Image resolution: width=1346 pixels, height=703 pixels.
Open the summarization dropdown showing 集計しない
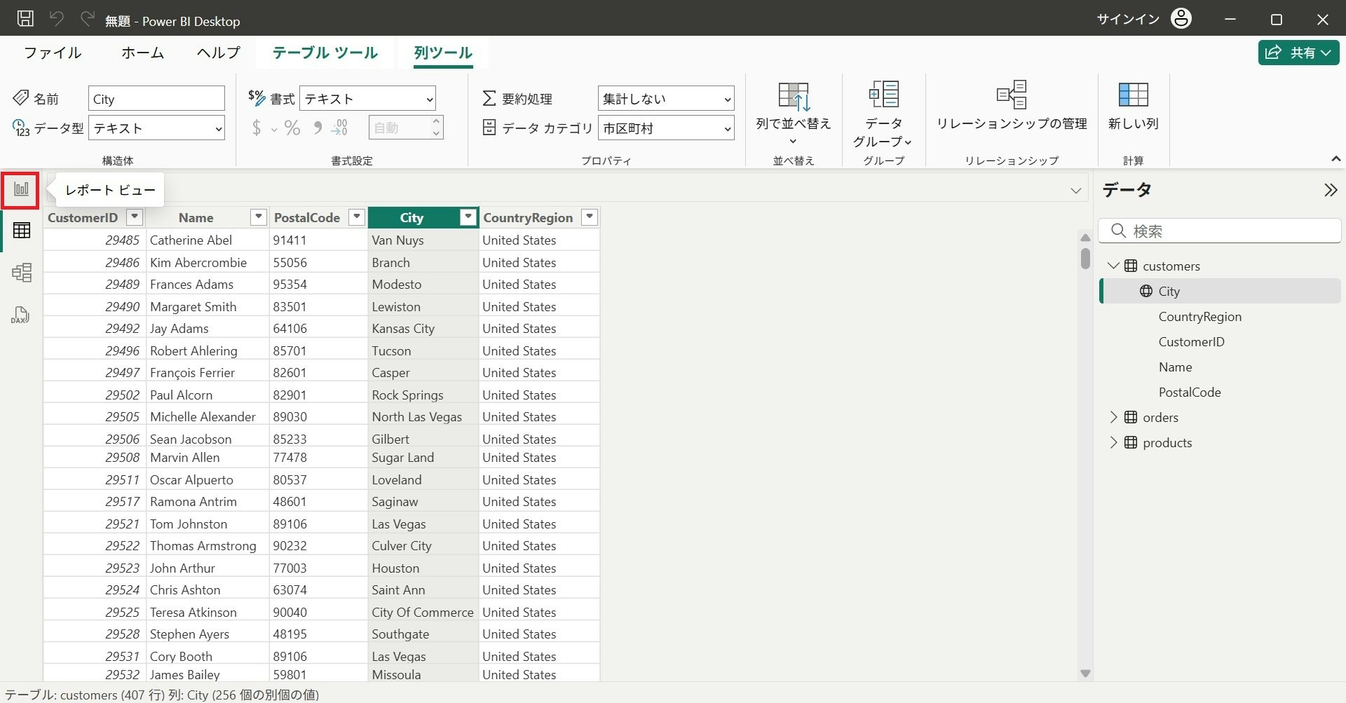click(x=666, y=99)
